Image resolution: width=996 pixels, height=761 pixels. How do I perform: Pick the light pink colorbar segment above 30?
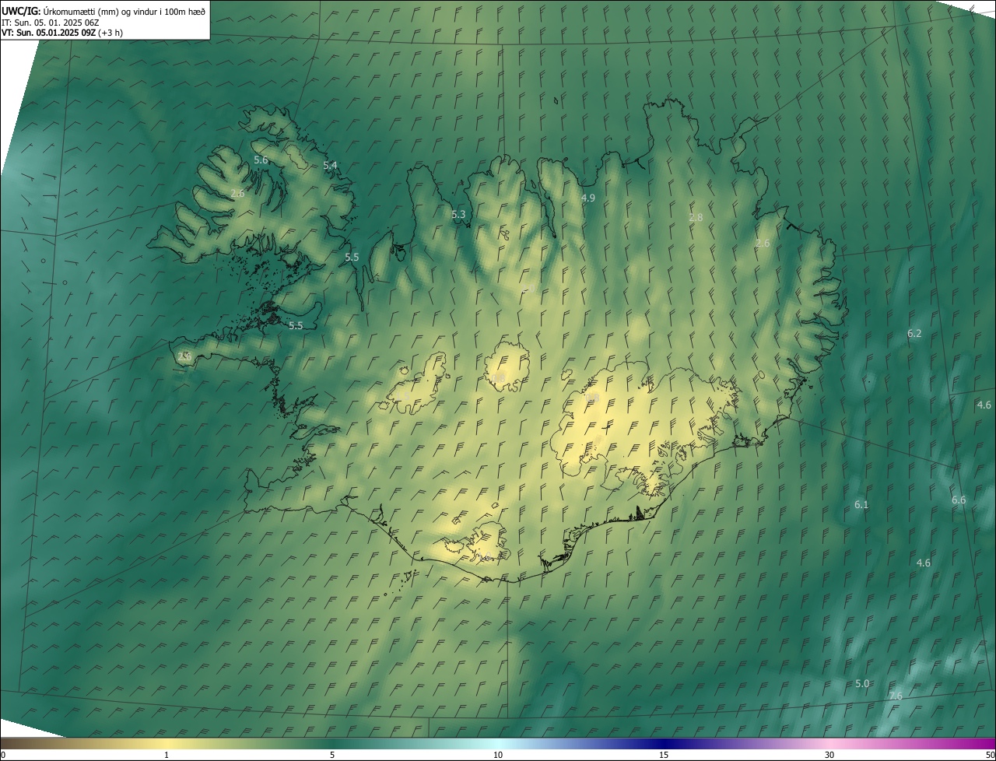pos(829,744)
